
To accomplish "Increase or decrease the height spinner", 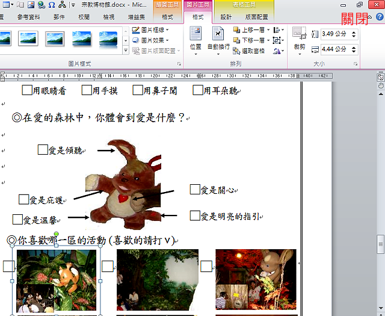I will click(x=354, y=34).
